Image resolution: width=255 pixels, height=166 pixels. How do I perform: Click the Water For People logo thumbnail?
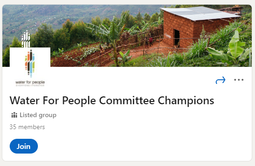pos(30,68)
